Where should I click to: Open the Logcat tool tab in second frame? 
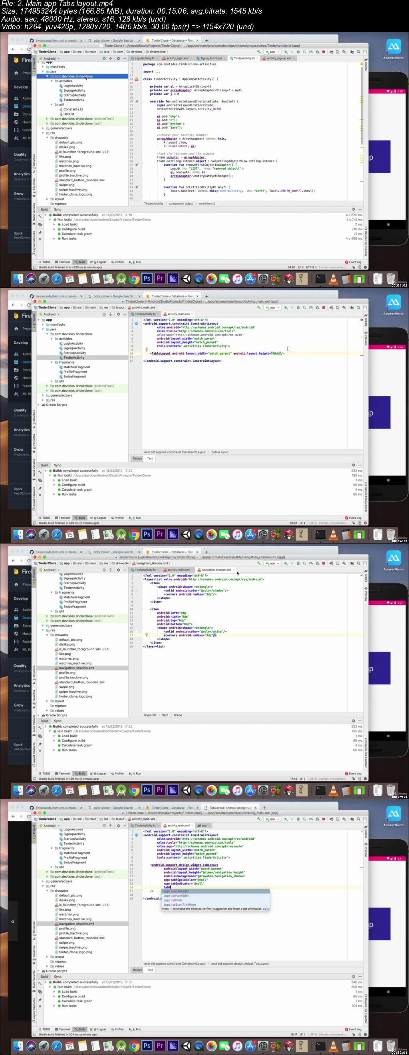pyautogui.click(x=98, y=517)
